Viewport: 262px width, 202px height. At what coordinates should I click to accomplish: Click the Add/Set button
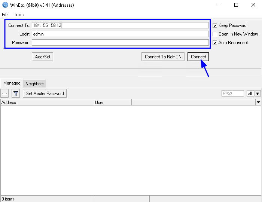pos(42,57)
